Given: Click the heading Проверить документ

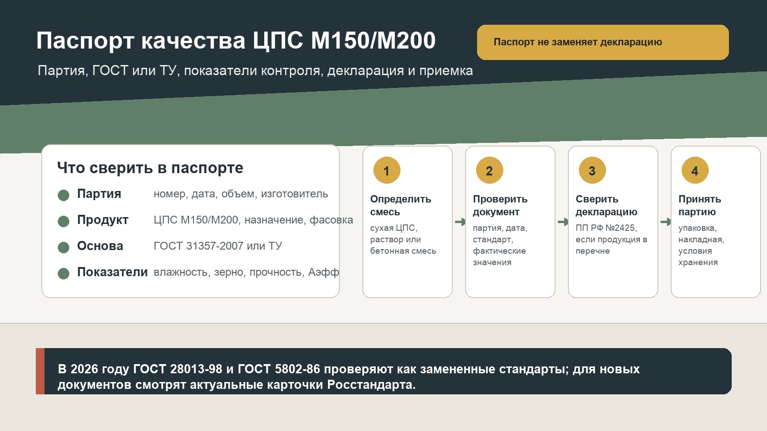Looking at the screenshot, I should [500, 205].
